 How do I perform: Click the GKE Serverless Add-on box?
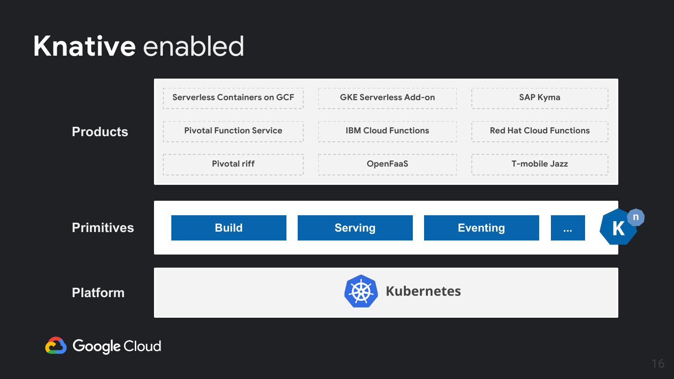point(387,98)
